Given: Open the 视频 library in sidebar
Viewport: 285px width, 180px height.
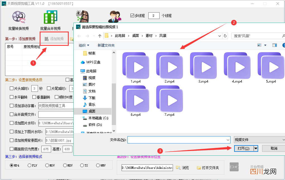Looking at the screenshot, I should point(89,78).
